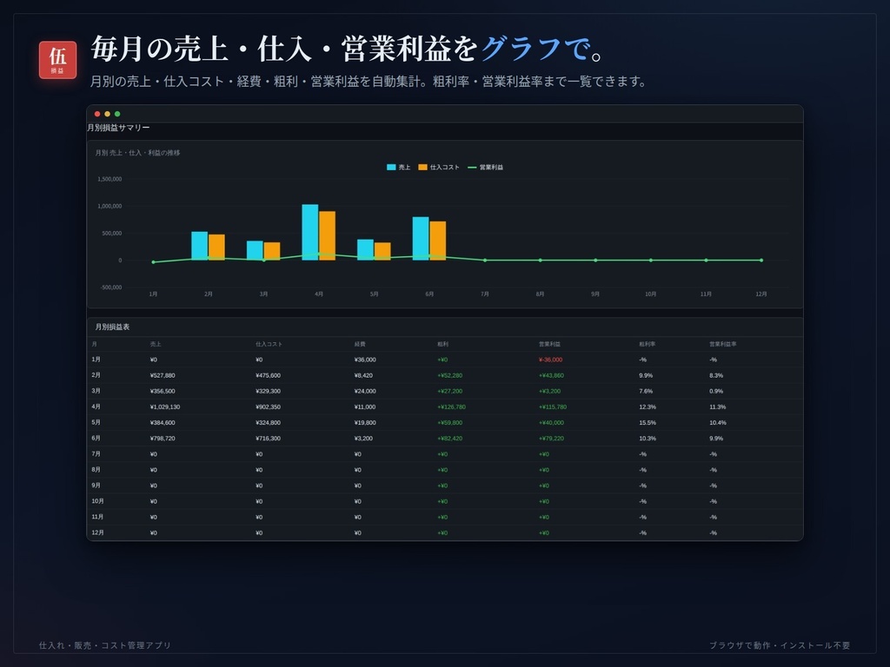This screenshot has height=667, width=890.
Task: Click the 0.9% operating margin cell
Action: [x=716, y=391]
